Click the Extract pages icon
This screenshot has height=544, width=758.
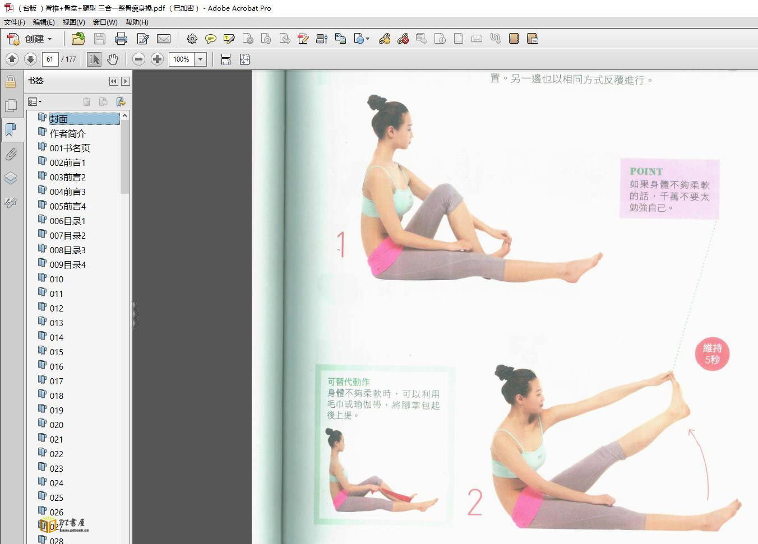[285, 39]
